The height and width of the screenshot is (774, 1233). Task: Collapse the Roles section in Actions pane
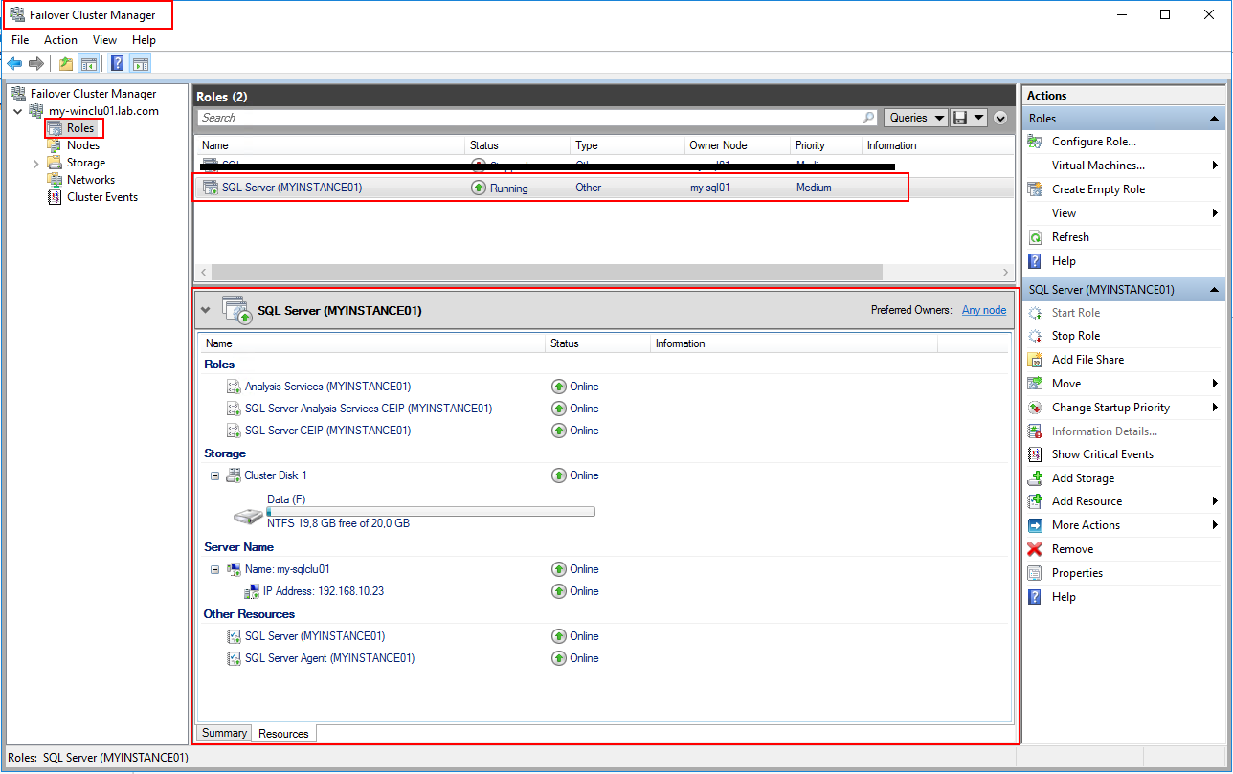pyautogui.click(x=1215, y=119)
